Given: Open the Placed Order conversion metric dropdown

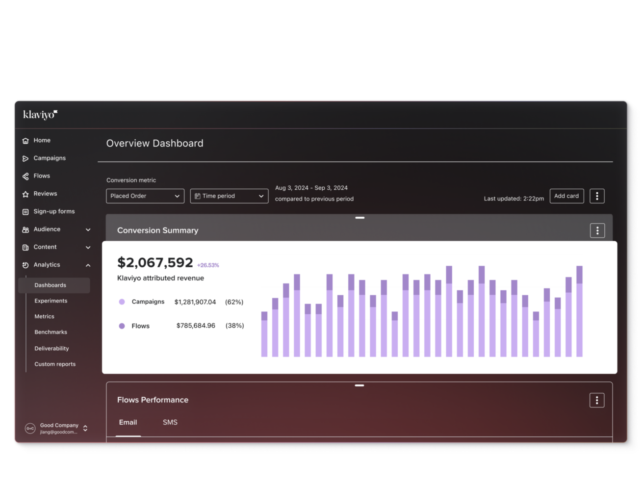Looking at the screenshot, I should click(x=145, y=196).
